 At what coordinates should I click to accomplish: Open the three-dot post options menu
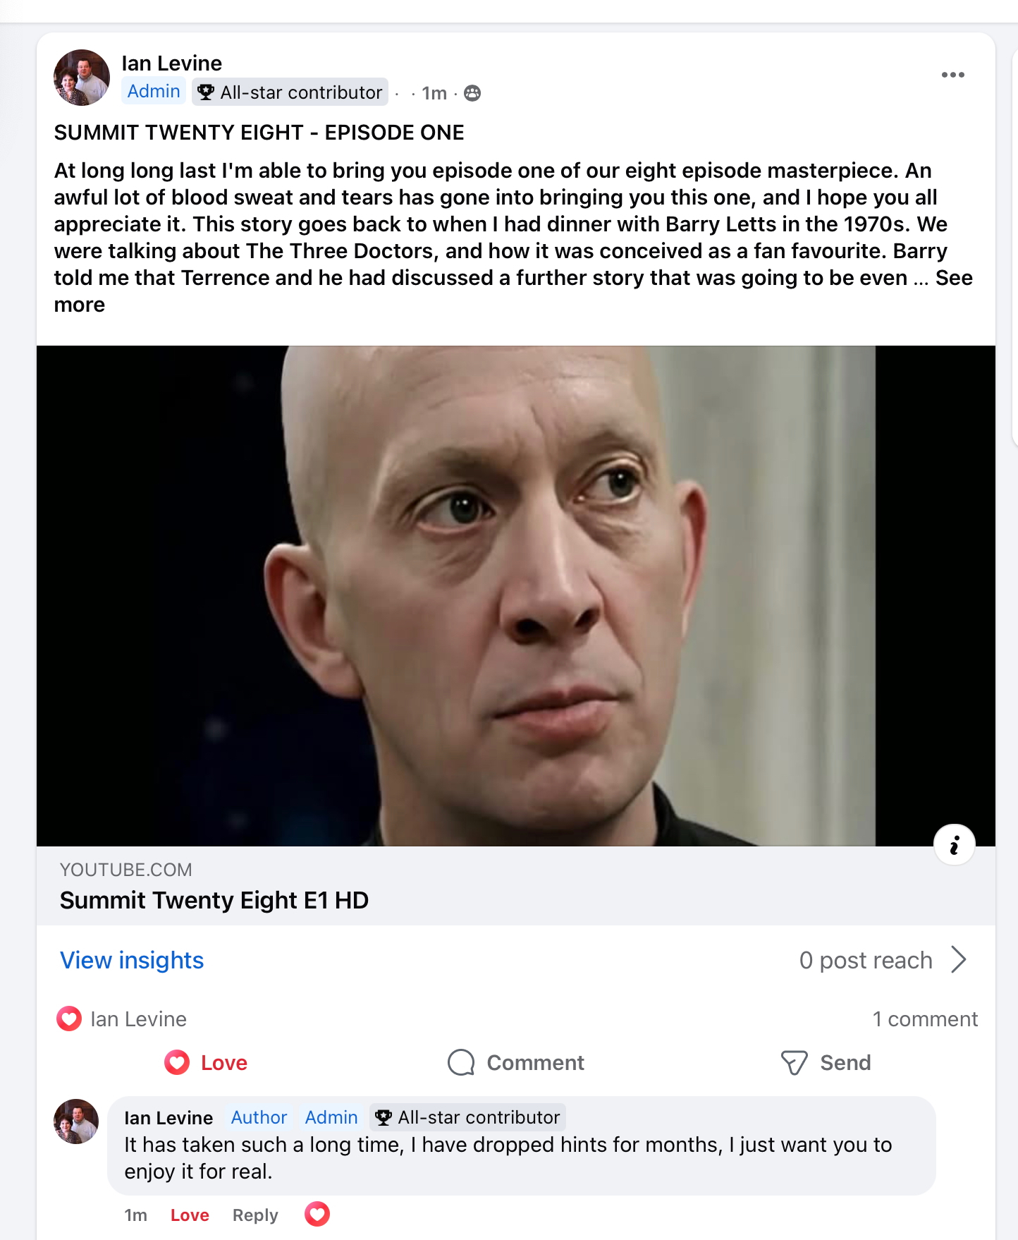952,75
